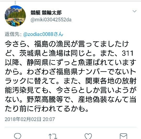This screenshot has width=141, height=139.
Task: Click the divider line below the timestamp
Action: [x=71, y=127]
